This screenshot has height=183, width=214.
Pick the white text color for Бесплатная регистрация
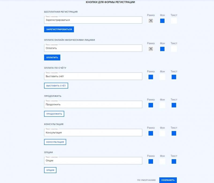click(x=174, y=21)
